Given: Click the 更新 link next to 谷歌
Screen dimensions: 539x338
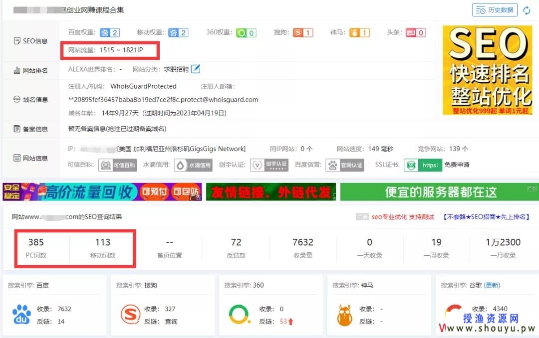Looking at the screenshot, I should coord(492,285).
